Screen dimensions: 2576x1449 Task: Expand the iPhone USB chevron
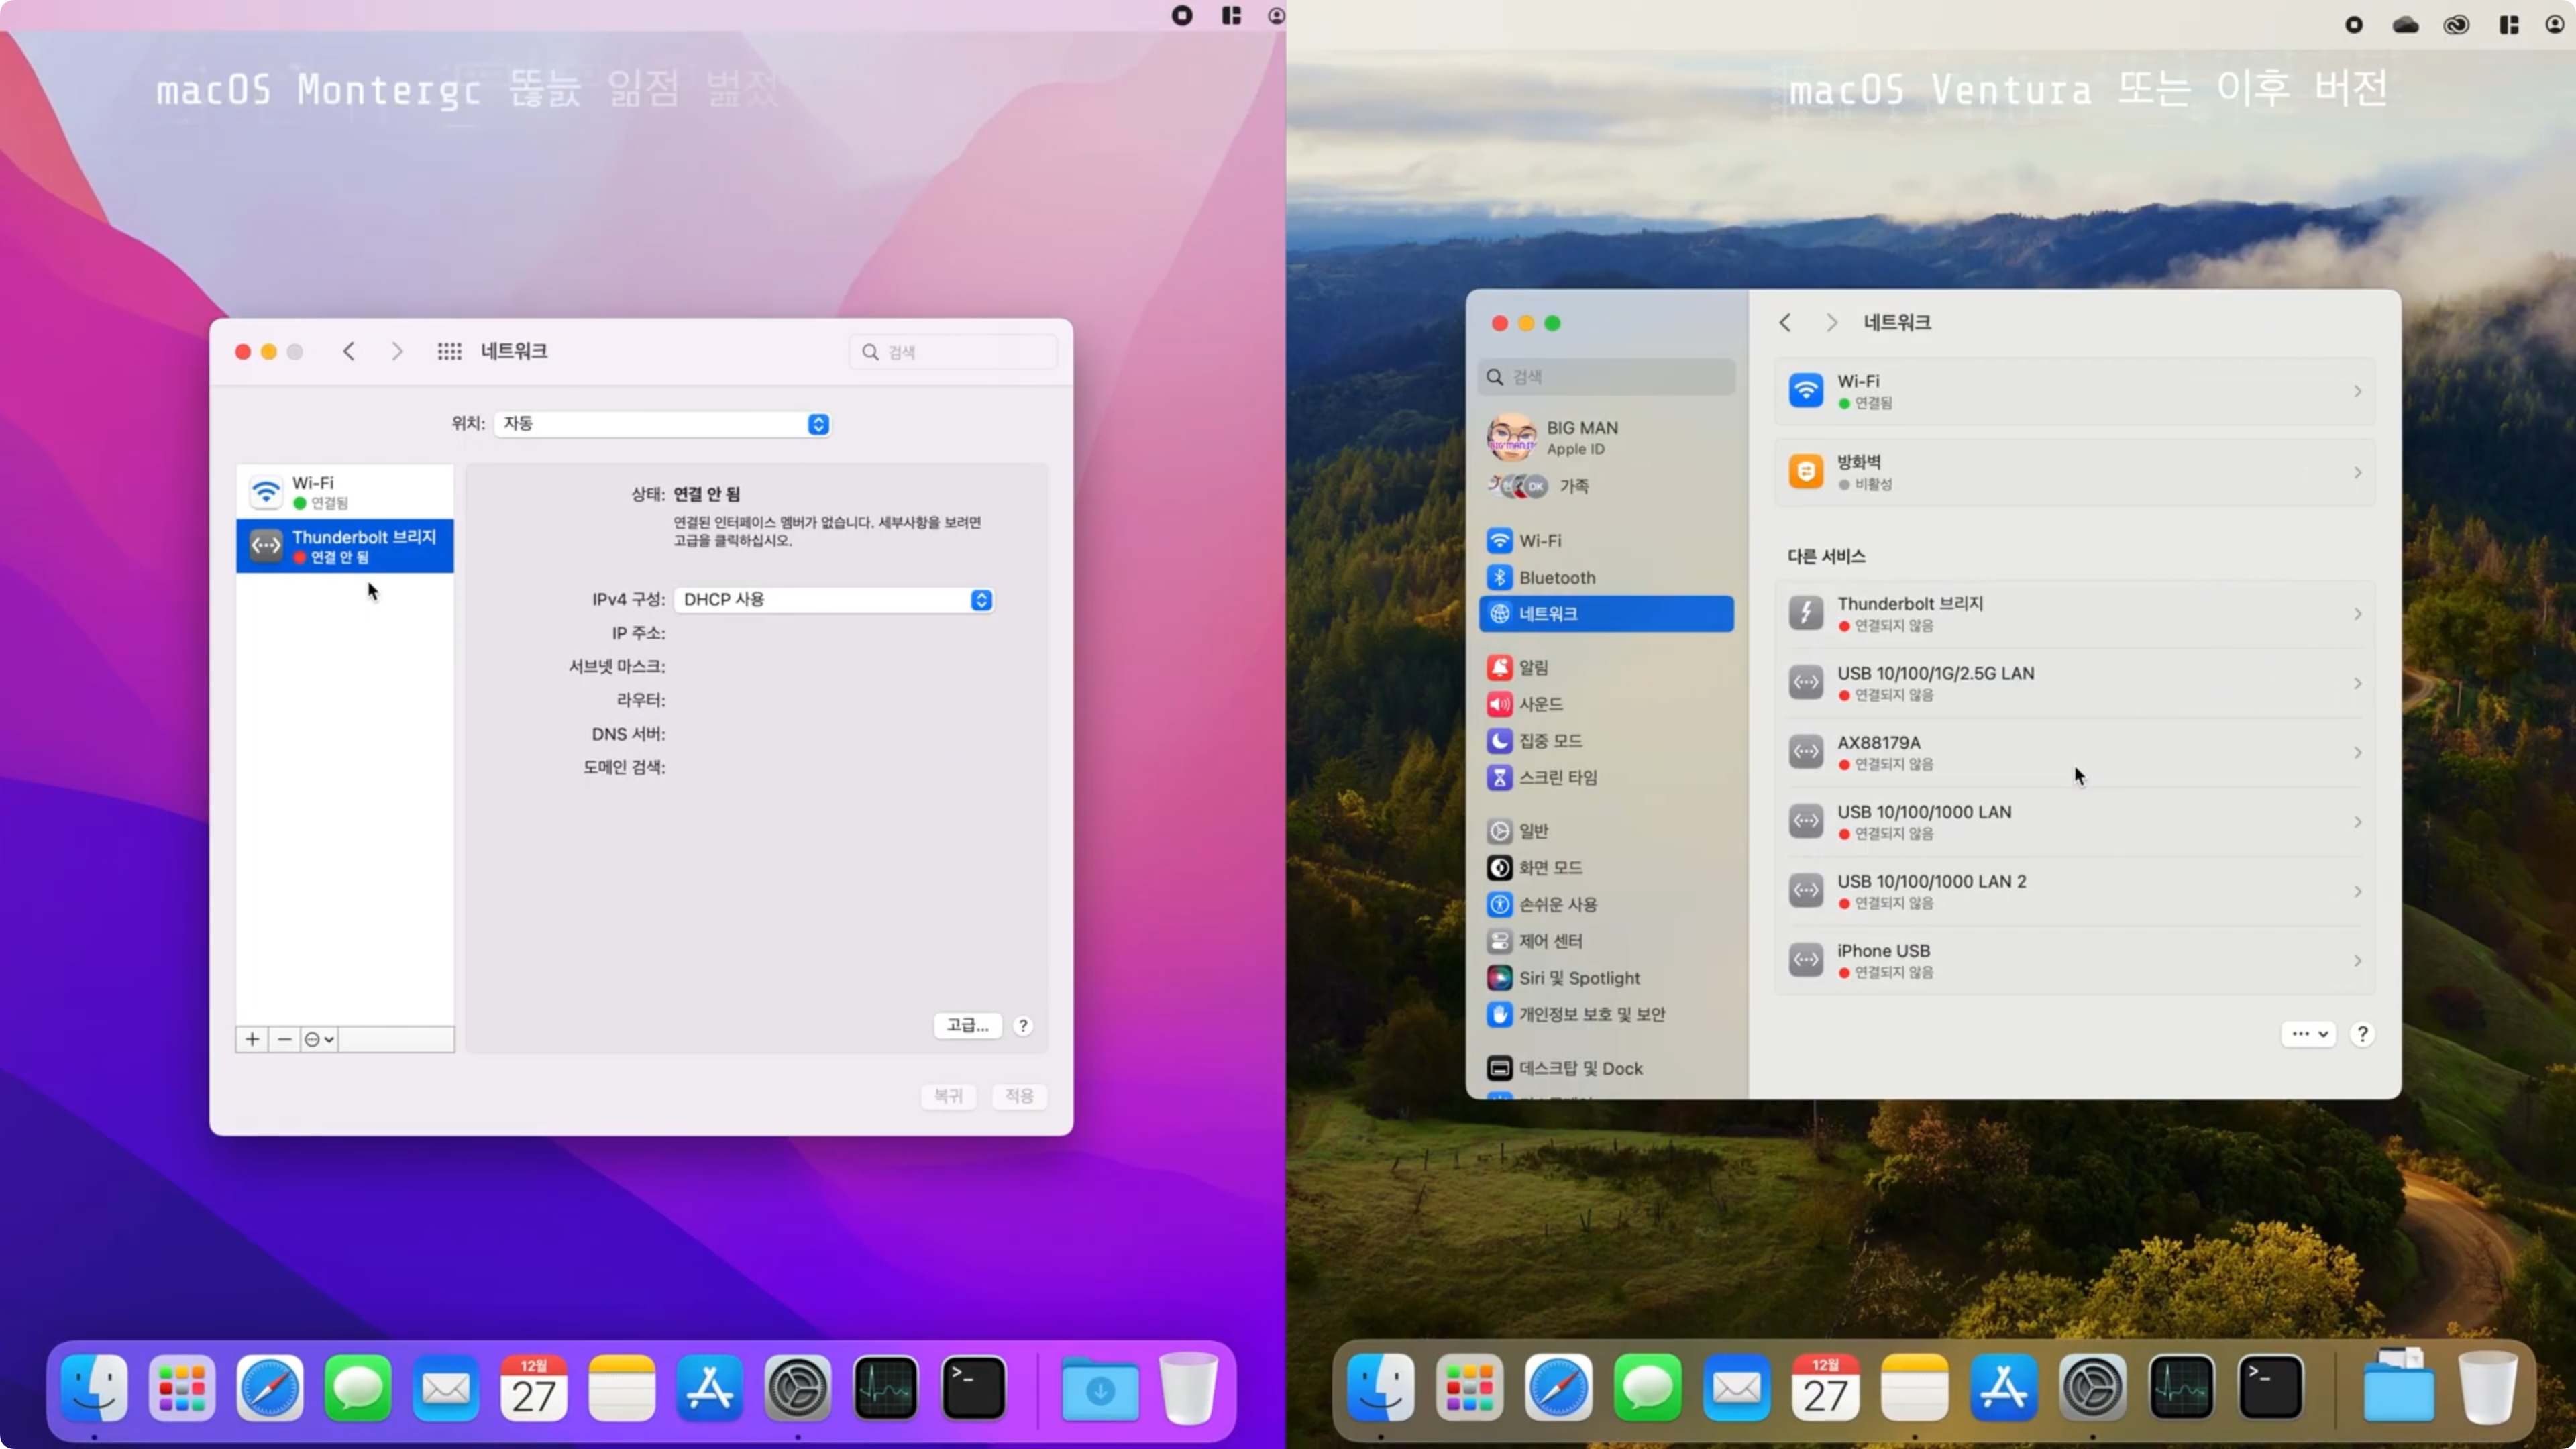pyautogui.click(x=2357, y=961)
